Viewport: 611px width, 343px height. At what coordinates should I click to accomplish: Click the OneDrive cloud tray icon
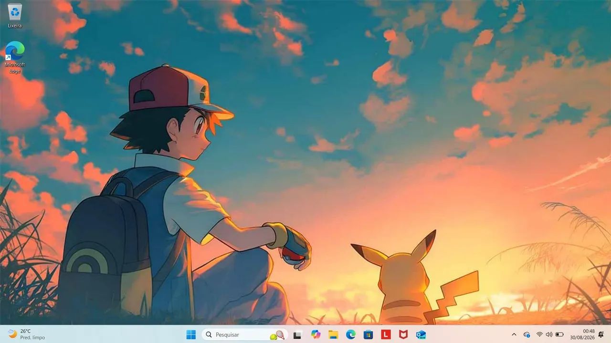point(527,334)
